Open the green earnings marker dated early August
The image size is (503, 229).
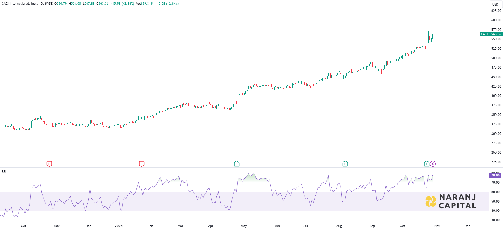[x=345, y=164]
